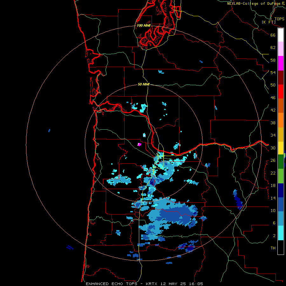Screen dimensions: 286x286
Task: Click the 50 NMI range ring label
Action: click(144, 84)
